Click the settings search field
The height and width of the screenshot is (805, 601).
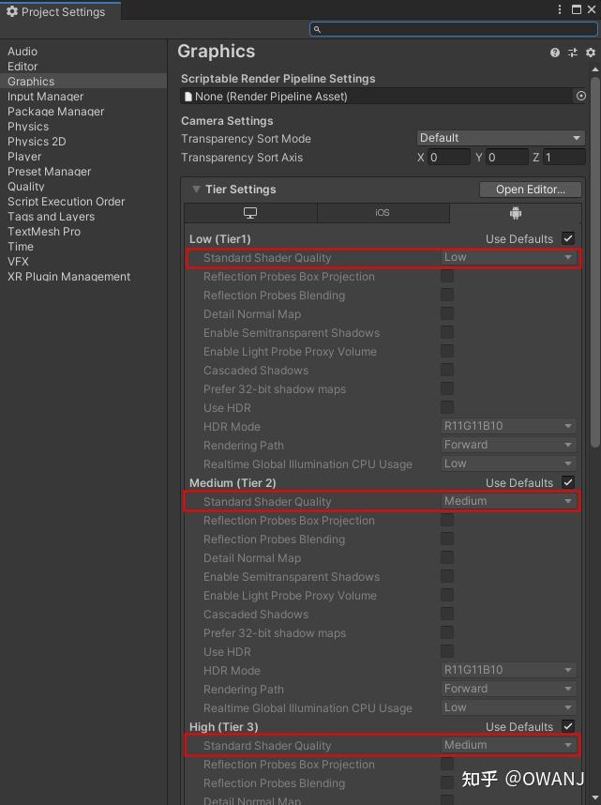click(454, 29)
